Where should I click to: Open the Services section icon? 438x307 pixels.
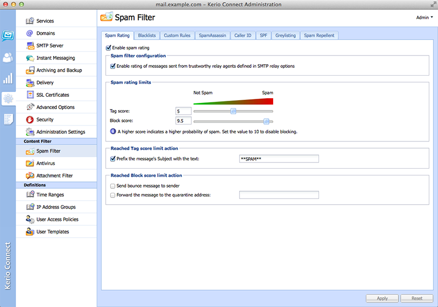tap(30, 21)
